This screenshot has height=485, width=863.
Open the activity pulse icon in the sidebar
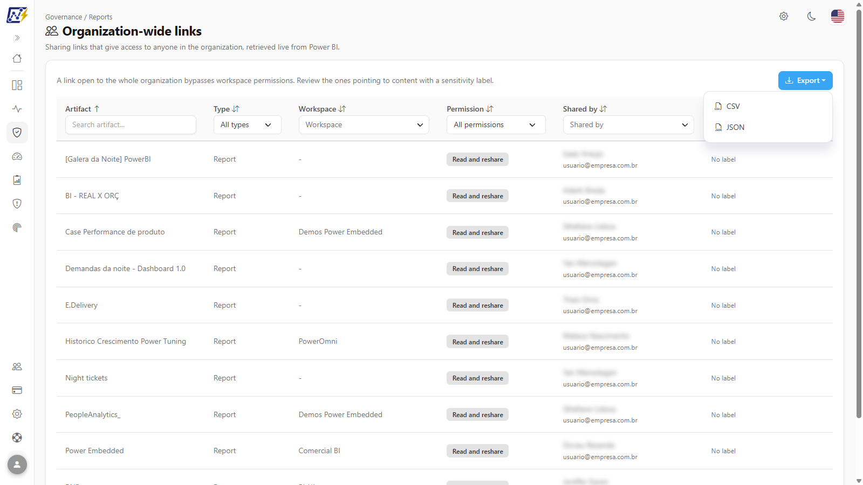[x=17, y=109]
